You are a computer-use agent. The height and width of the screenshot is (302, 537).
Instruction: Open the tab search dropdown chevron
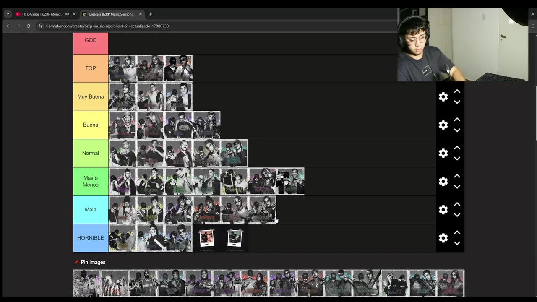(x=8, y=14)
